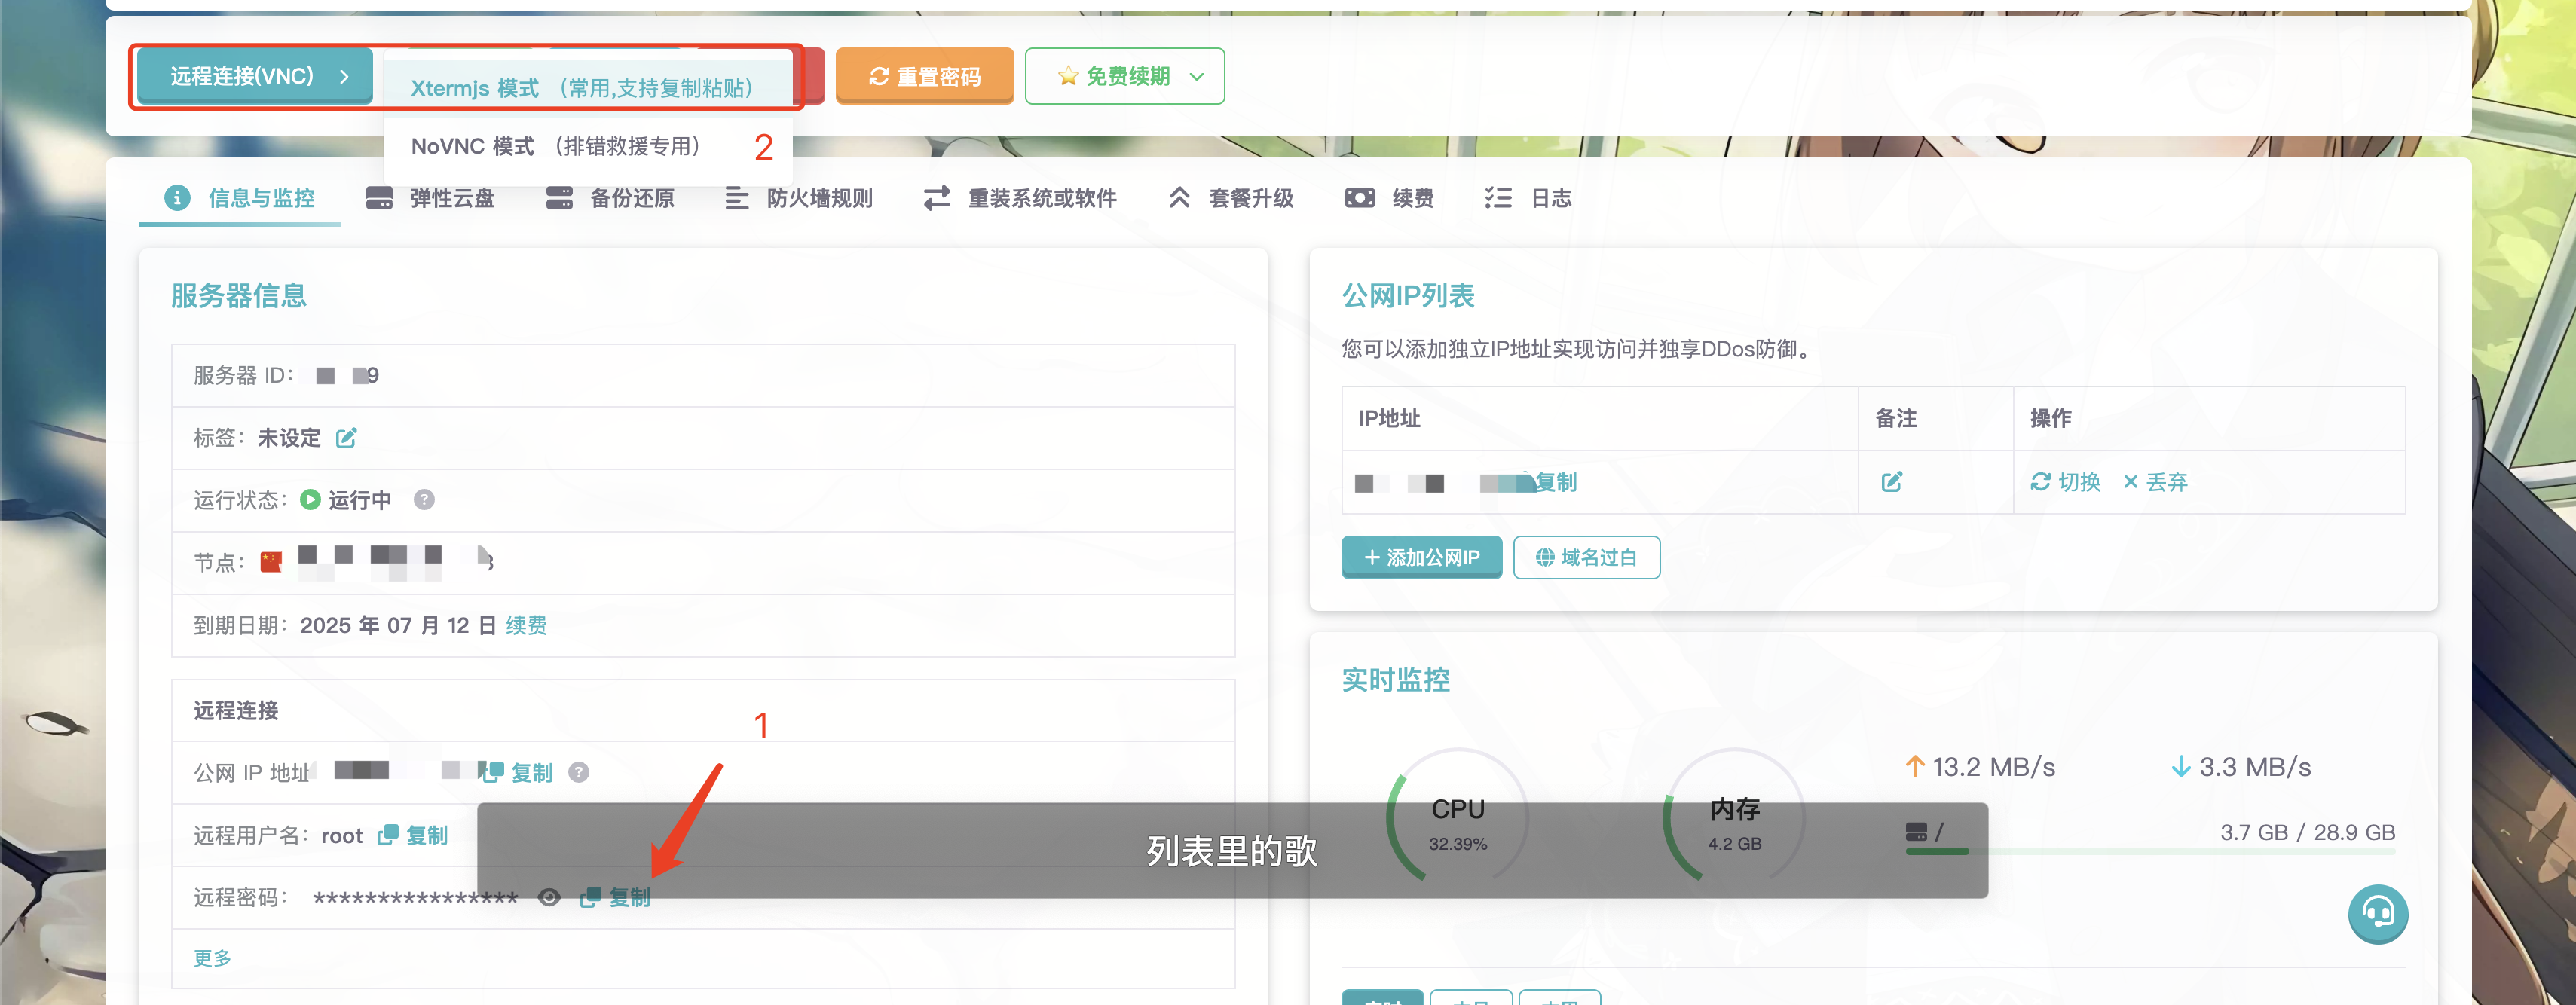
Task: Open the 弹性云盘 tab
Action: point(431,198)
